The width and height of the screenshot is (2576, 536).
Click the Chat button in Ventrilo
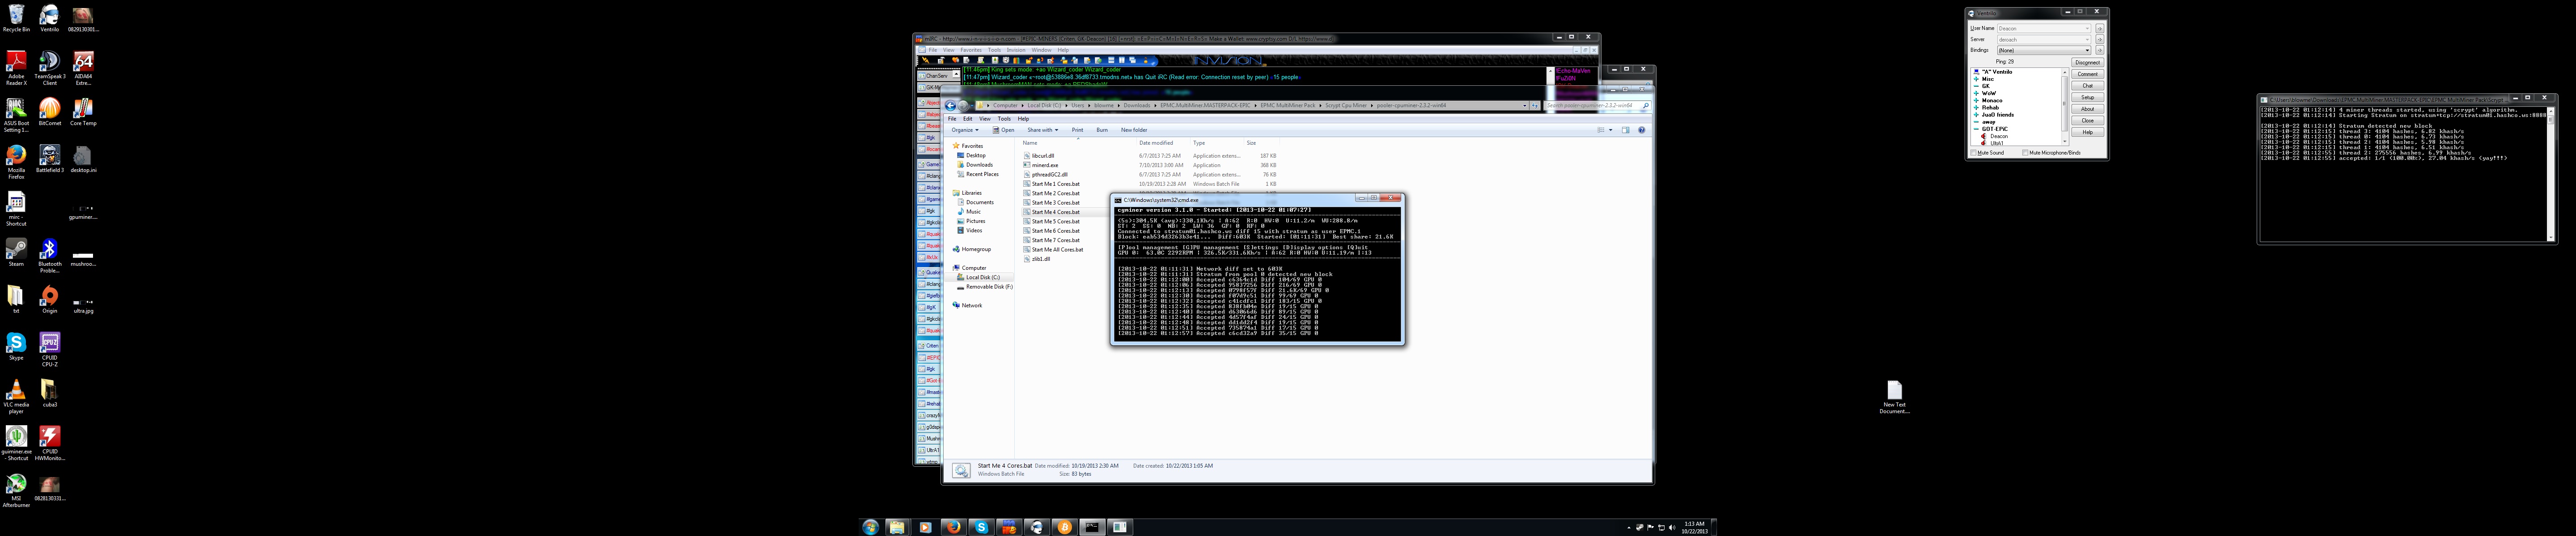[x=2087, y=86]
